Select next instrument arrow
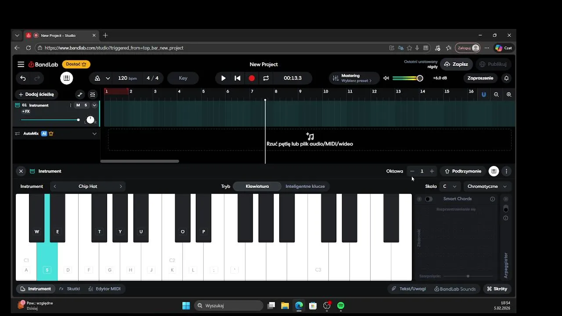Viewport: 562px width, 316px height. [x=121, y=187]
